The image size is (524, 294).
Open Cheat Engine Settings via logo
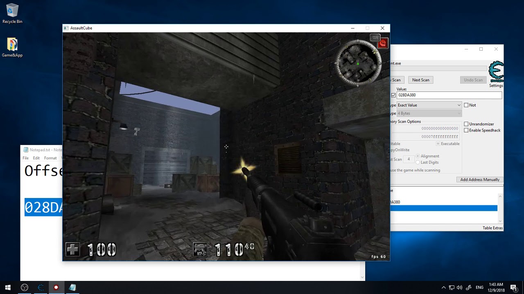coord(496,72)
